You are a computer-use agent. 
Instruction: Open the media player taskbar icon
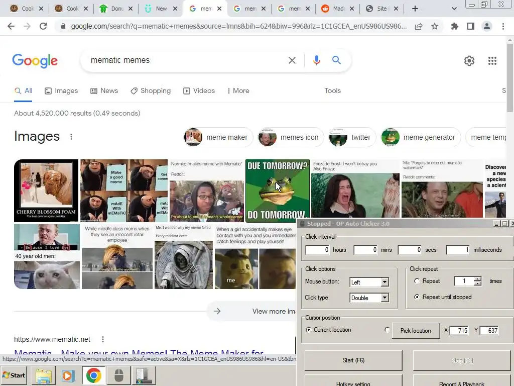click(68, 375)
